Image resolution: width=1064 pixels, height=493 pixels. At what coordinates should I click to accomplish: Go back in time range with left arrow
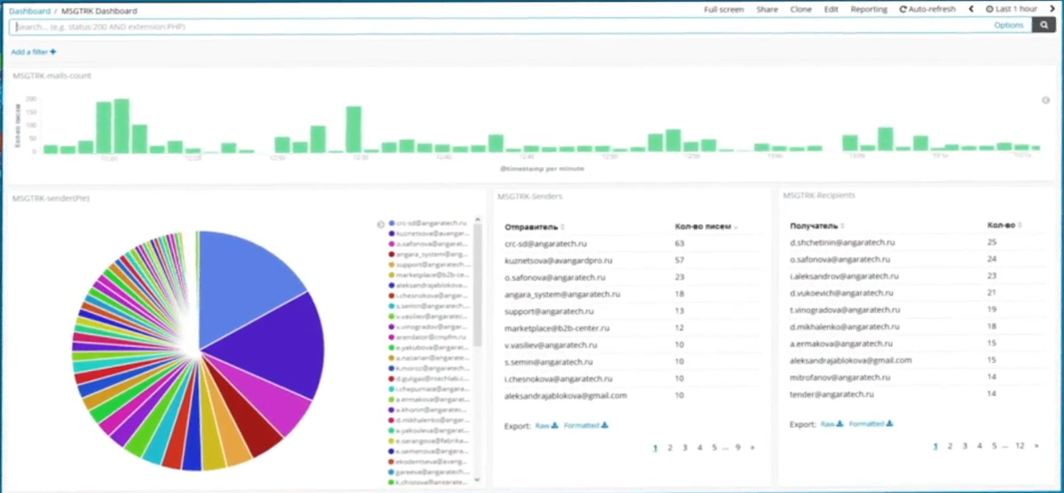[x=971, y=10]
